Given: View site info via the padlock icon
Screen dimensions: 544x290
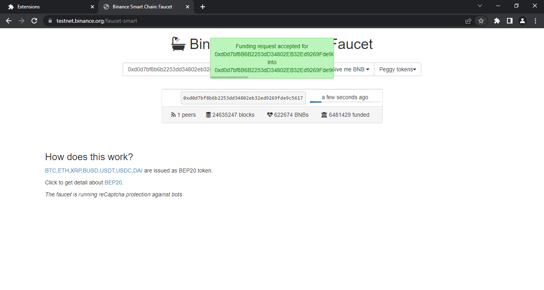Looking at the screenshot, I should pyautogui.click(x=50, y=21).
